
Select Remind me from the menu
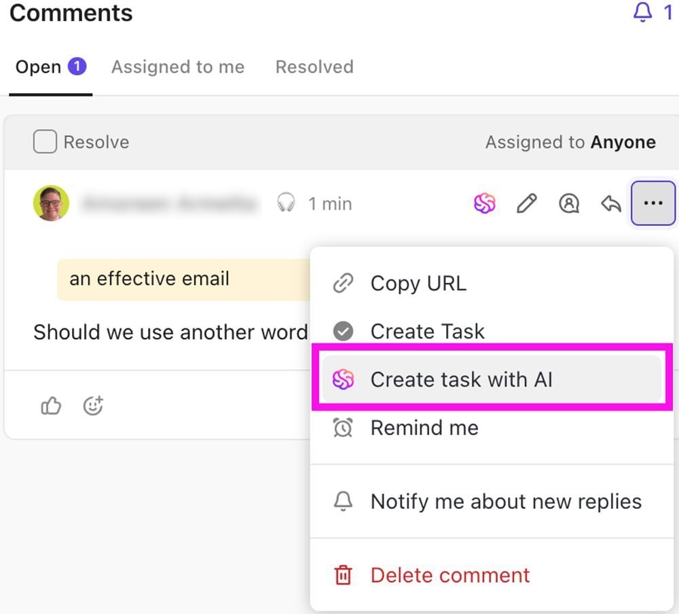click(x=424, y=428)
